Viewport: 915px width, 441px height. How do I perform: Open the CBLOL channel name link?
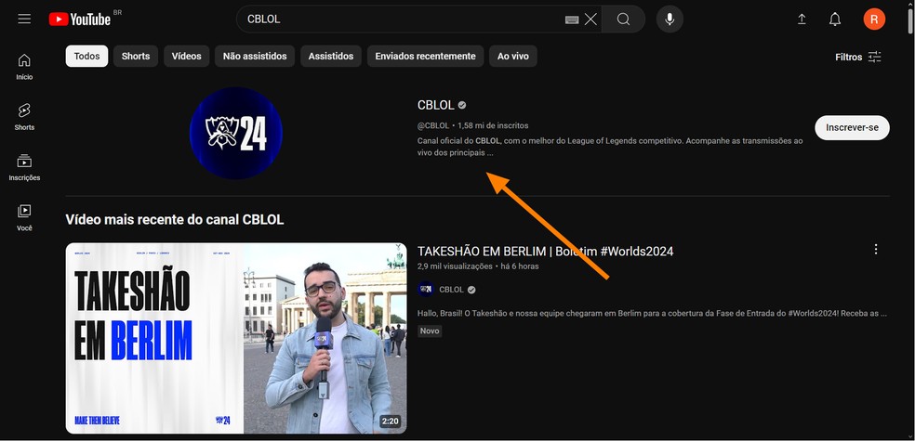tap(435, 106)
